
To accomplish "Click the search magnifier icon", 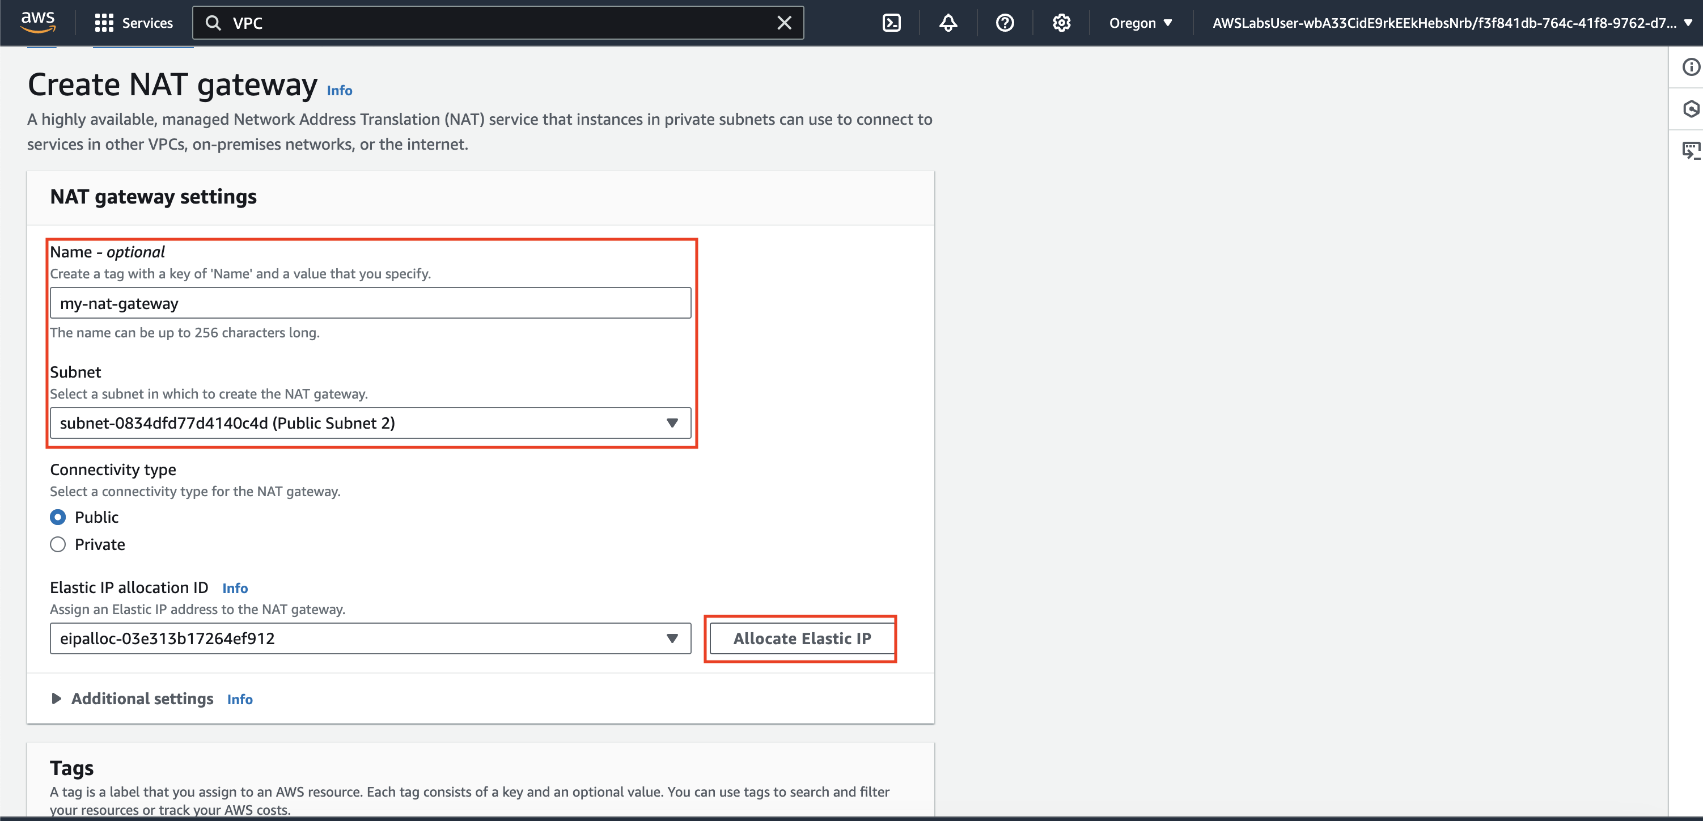I will point(213,23).
